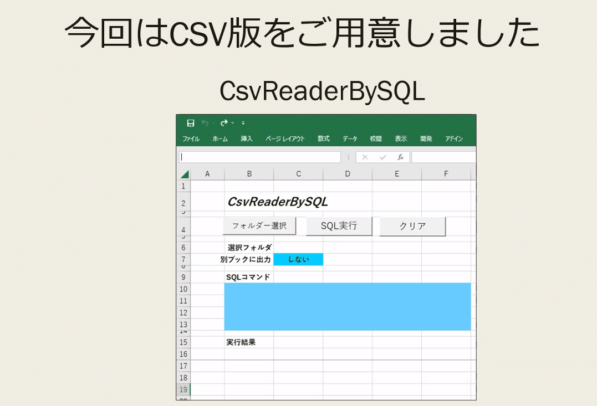Toggle 別ブックに出力 setting cell showing しない
Viewport: 597px width, 406px height.
299,259
